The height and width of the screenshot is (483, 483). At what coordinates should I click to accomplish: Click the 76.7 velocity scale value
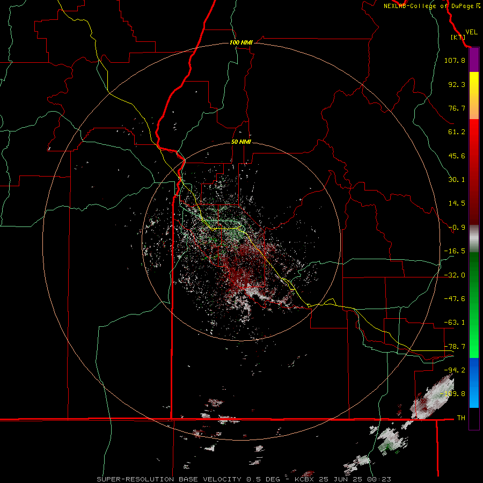[457, 108]
